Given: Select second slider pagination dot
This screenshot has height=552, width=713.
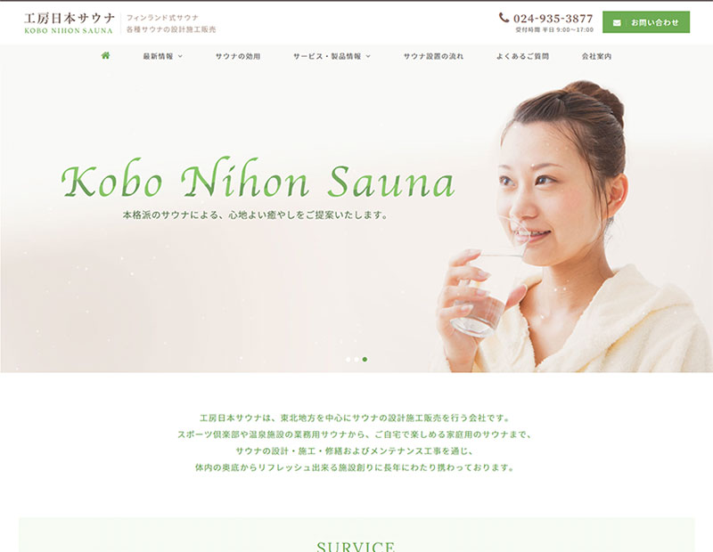Looking at the screenshot, I should 356,360.
